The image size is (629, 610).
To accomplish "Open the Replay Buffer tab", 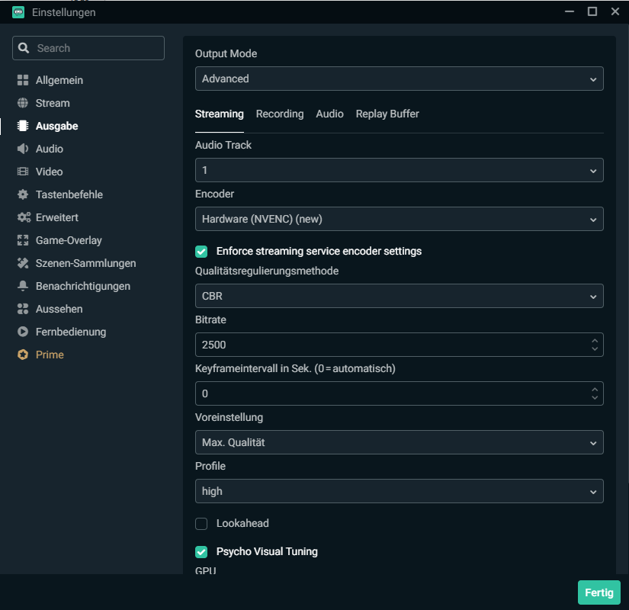I will (387, 114).
